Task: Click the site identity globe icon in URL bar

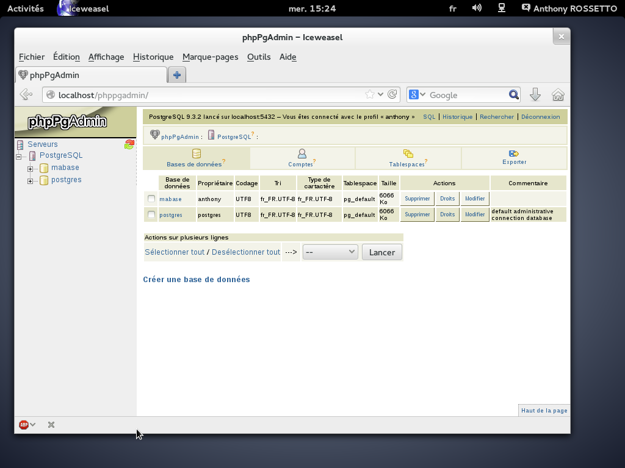Action: (51, 94)
